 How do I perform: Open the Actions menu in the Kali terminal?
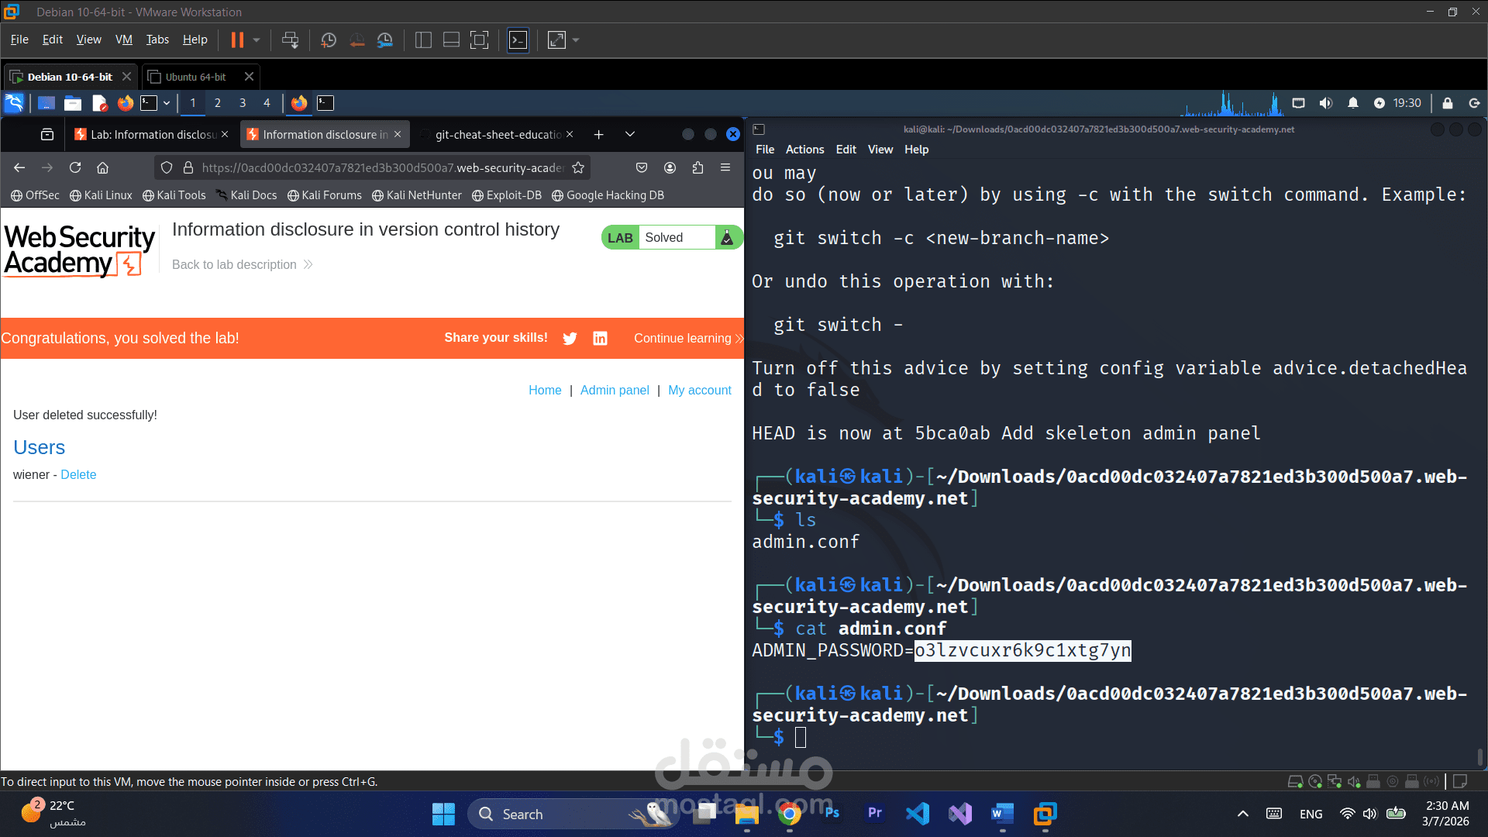click(804, 149)
